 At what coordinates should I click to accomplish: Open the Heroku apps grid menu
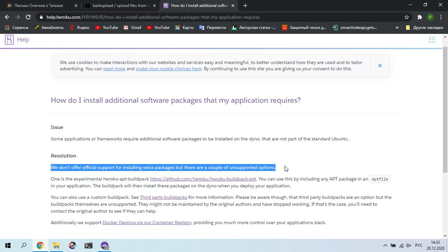[x=432, y=40]
